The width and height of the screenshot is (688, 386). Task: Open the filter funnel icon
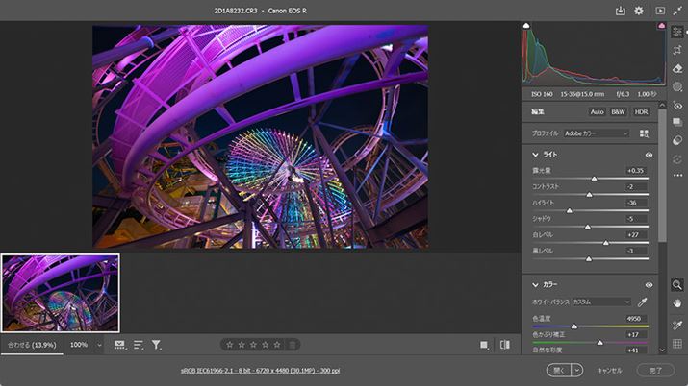point(156,345)
